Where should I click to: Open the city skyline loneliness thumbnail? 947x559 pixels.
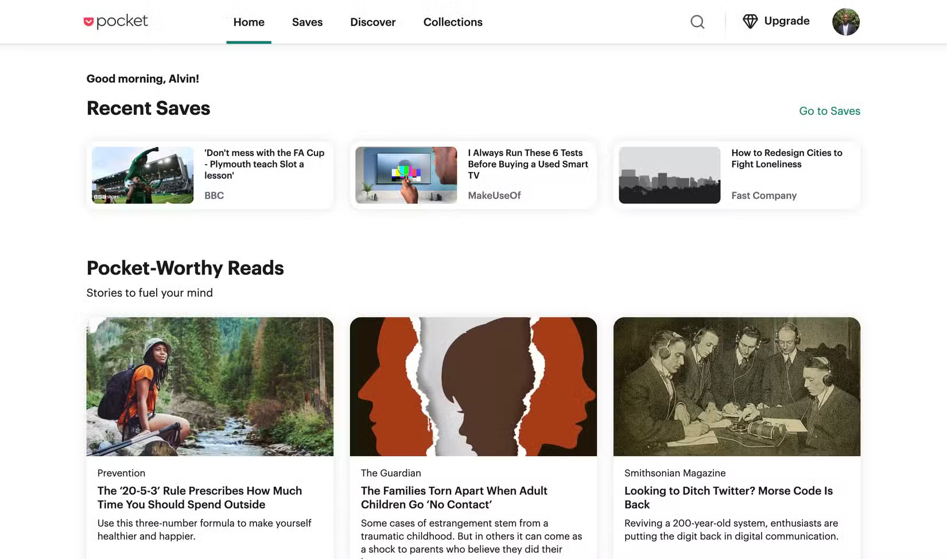(x=669, y=175)
